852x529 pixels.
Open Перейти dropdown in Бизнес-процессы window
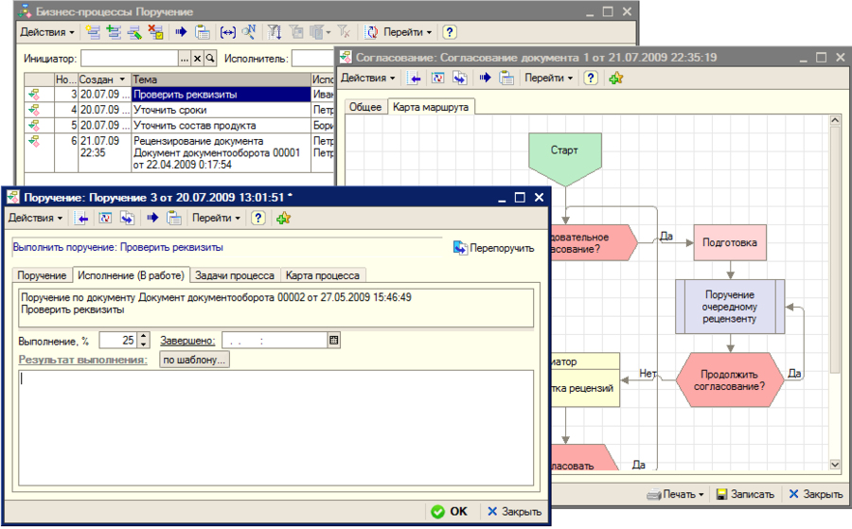407,32
